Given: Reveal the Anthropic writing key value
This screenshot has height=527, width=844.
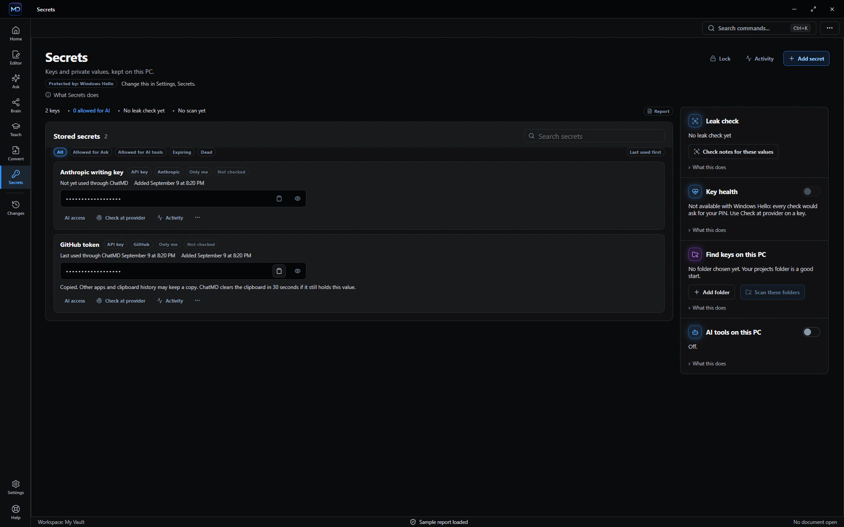Looking at the screenshot, I should (298, 199).
